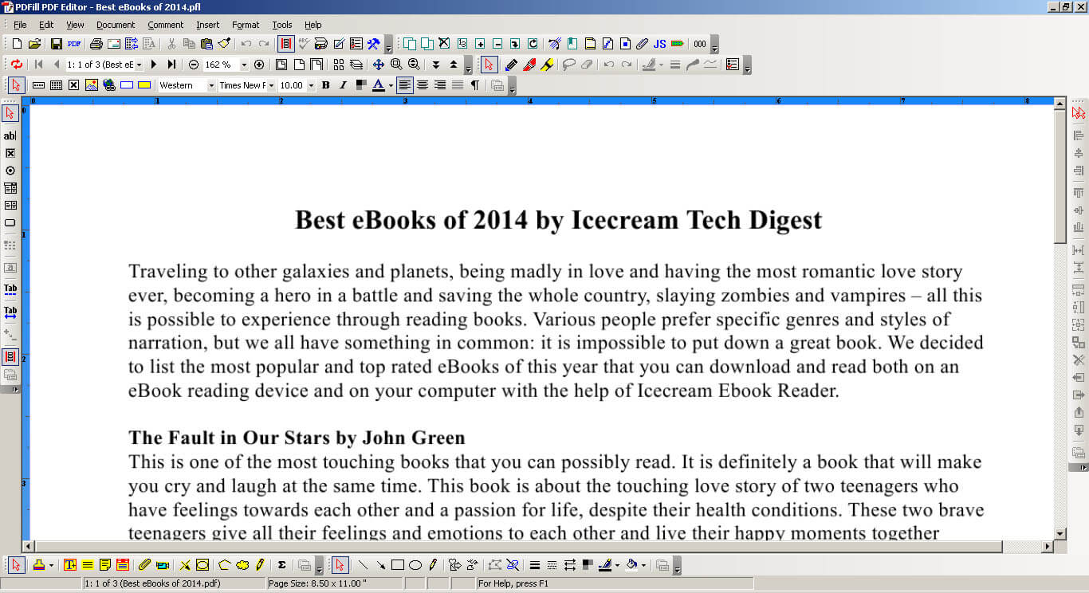
Task: Go to the first page
Action: [39, 65]
